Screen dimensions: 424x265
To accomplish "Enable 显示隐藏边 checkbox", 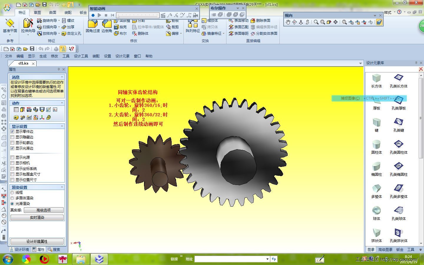I will click(x=12, y=137).
